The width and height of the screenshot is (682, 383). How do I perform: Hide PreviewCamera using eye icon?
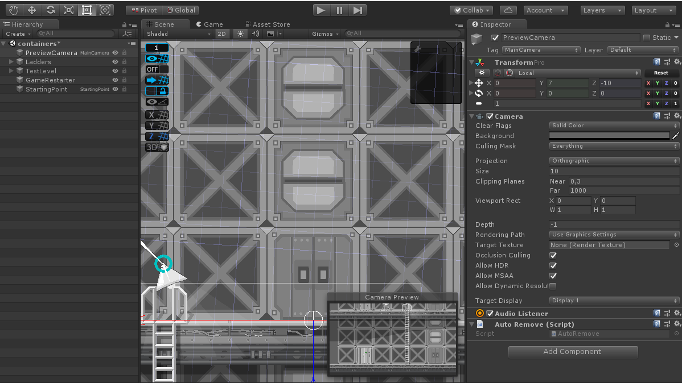pyautogui.click(x=116, y=53)
